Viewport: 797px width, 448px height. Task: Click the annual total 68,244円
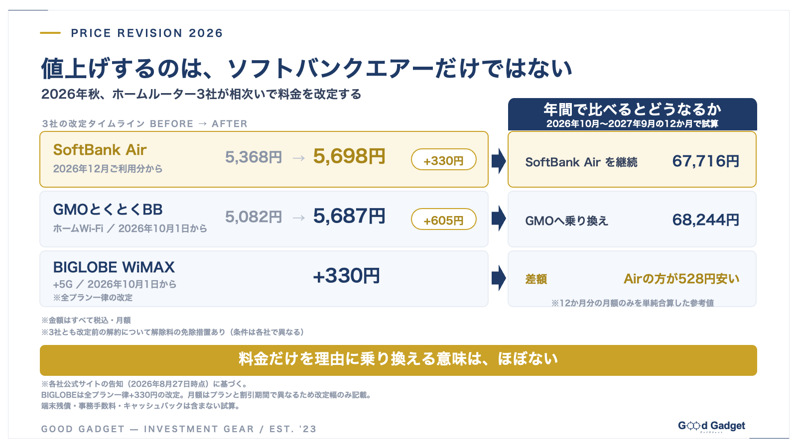(705, 220)
